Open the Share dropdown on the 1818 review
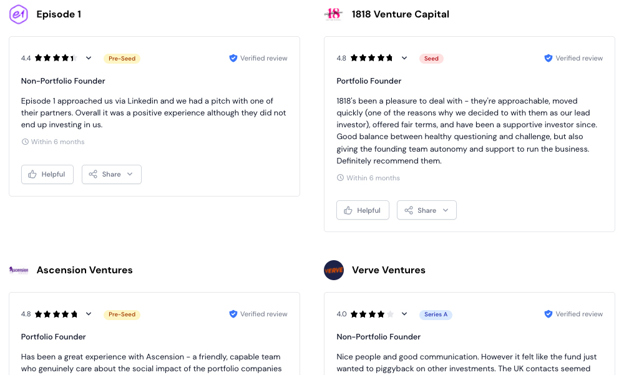Viewport: 624px width, 375px height. pos(427,210)
